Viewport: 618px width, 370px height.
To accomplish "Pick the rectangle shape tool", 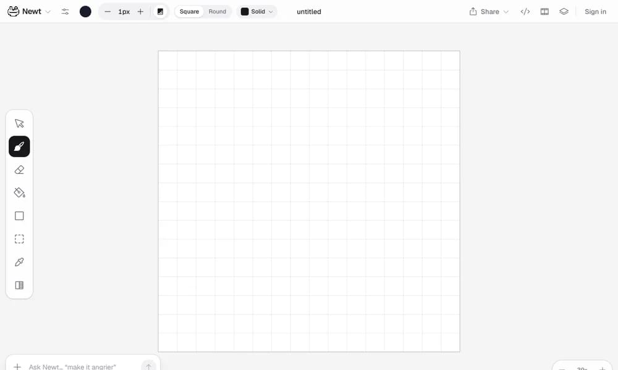I will pos(19,216).
